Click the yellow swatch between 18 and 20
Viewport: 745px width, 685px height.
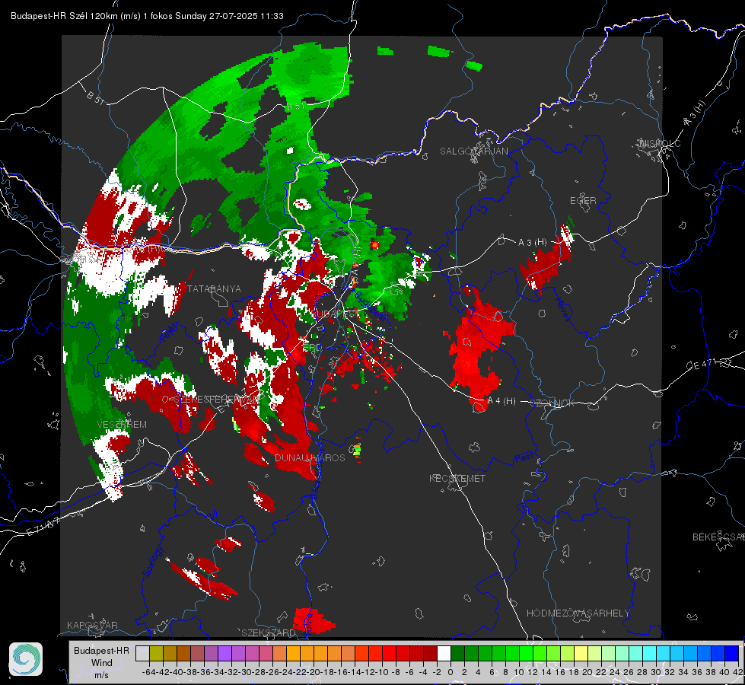pos(581,653)
